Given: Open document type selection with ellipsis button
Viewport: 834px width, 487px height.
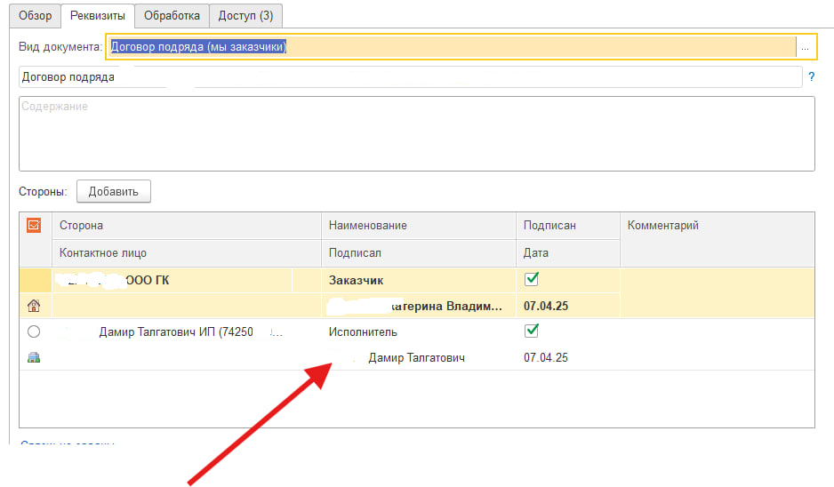Looking at the screenshot, I should coord(805,47).
